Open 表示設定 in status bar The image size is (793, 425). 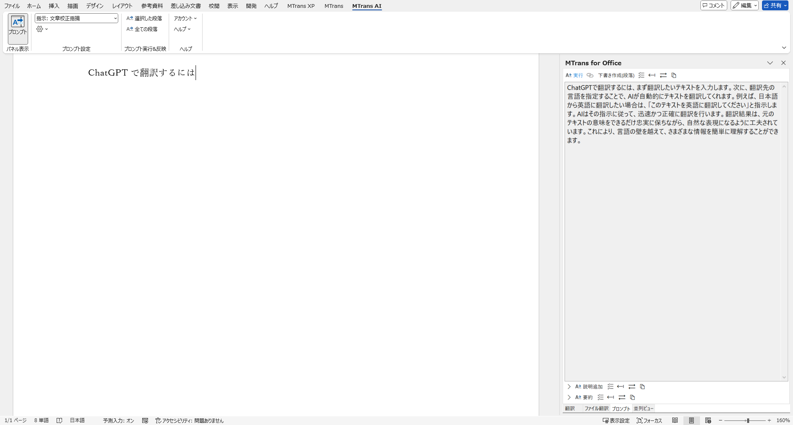click(x=616, y=420)
